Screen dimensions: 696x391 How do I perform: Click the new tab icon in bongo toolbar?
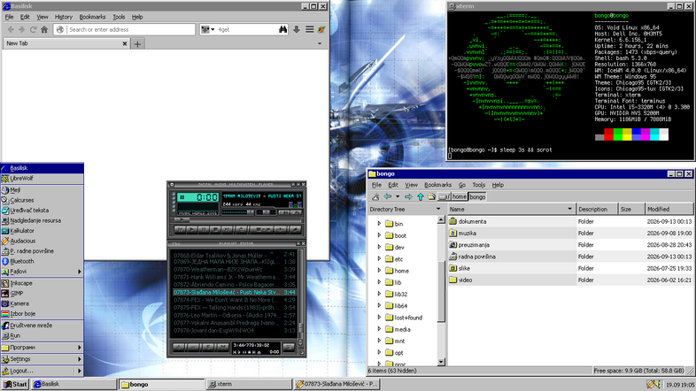[375, 196]
